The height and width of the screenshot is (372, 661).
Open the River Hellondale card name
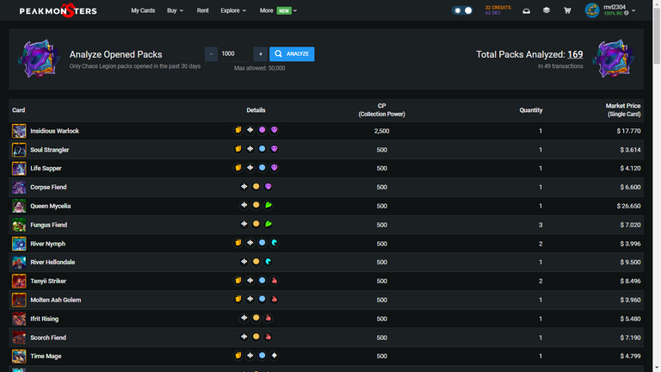pos(53,263)
